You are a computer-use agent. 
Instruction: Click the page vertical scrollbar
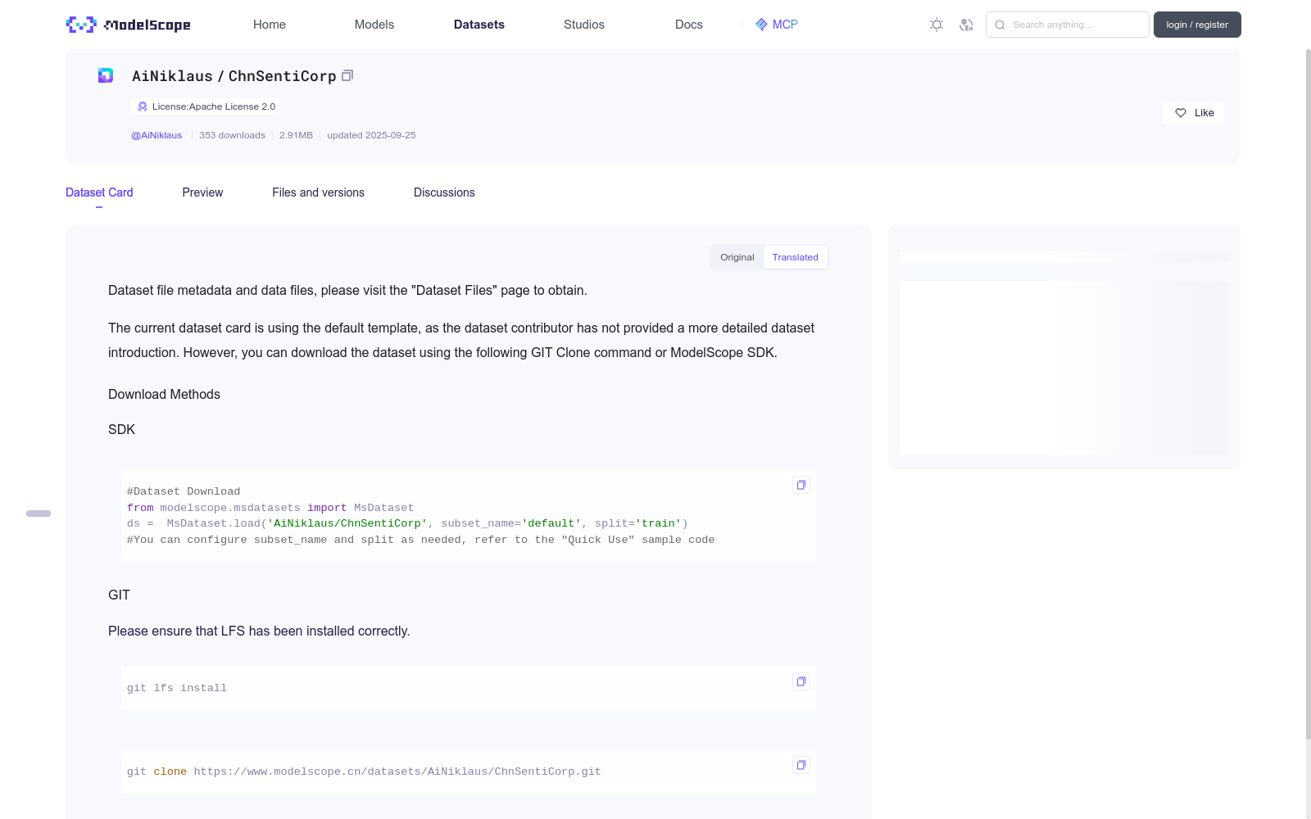1308,393
